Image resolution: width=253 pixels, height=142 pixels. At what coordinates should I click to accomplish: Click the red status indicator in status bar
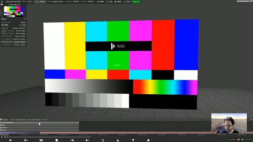[238, 140]
